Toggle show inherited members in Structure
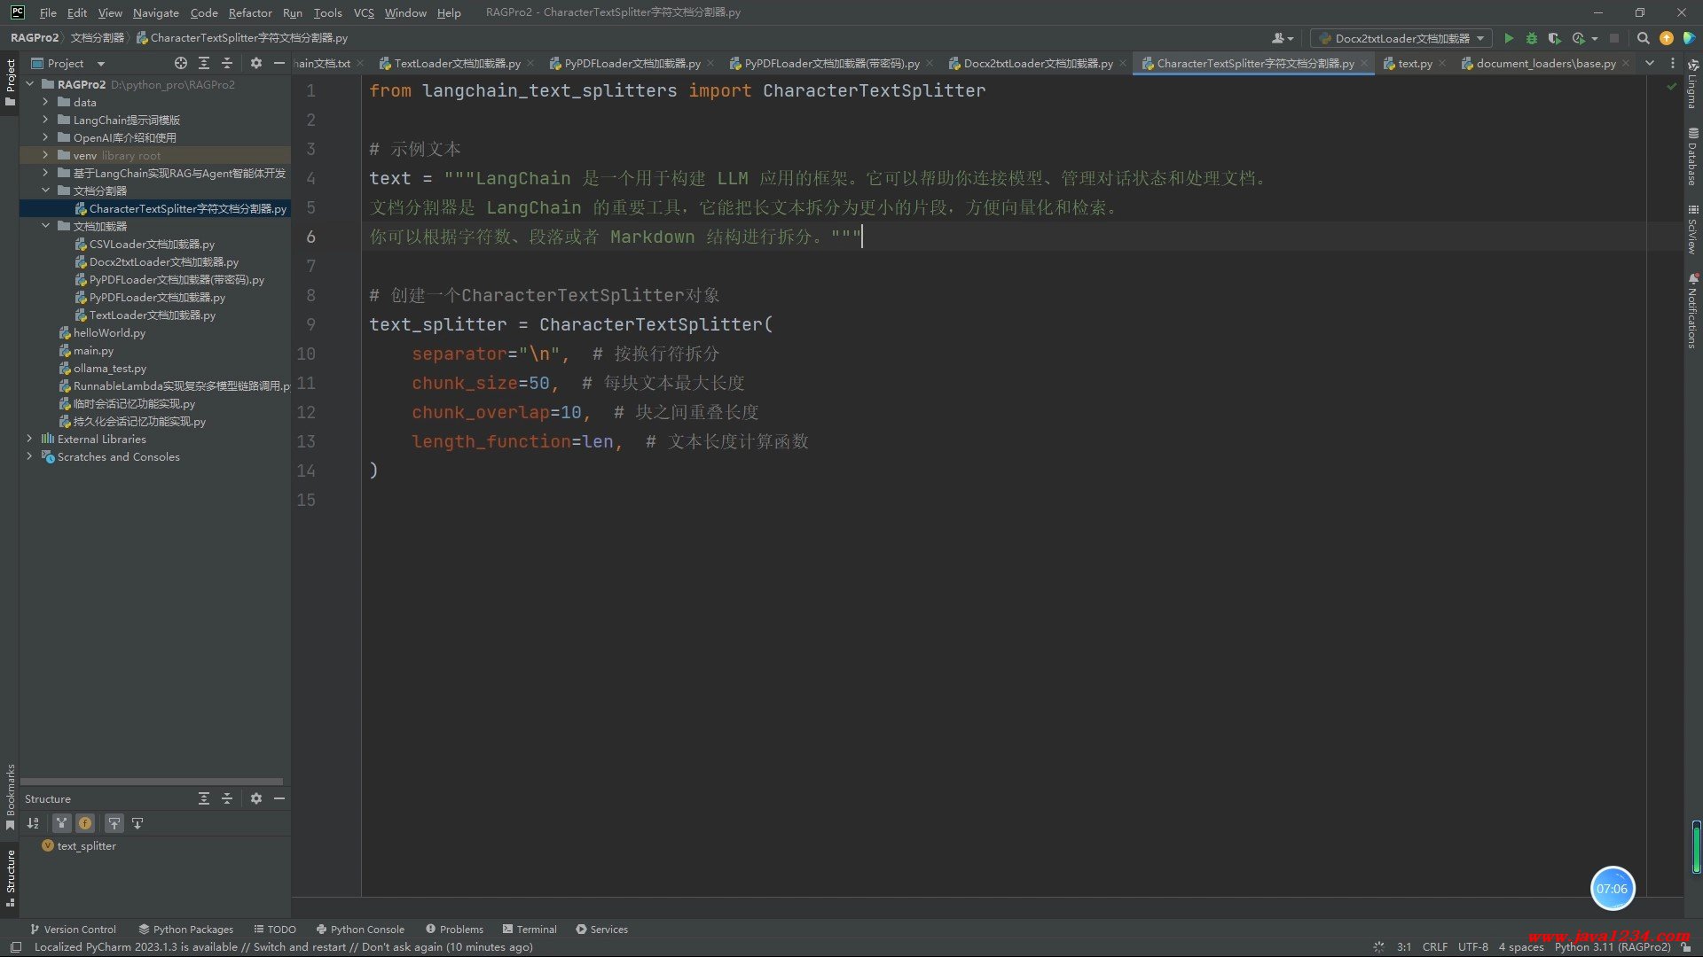This screenshot has width=1703, height=957. click(x=61, y=823)
